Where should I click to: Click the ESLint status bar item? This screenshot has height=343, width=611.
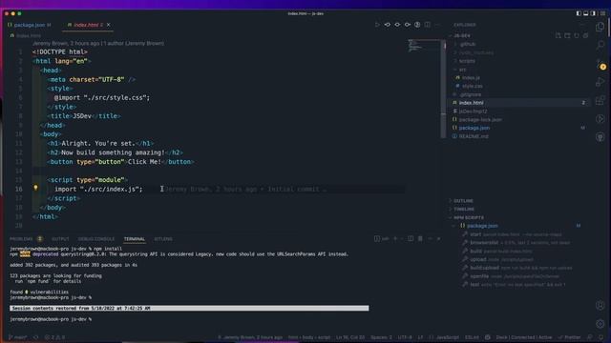tap(472, 337)
